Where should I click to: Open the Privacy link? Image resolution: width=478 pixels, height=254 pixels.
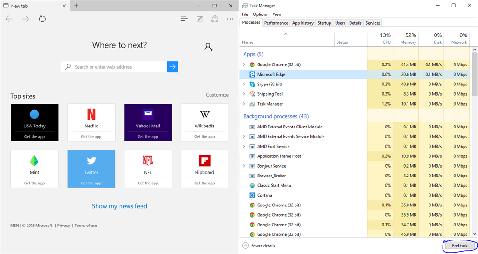click(x=63, y=226)
